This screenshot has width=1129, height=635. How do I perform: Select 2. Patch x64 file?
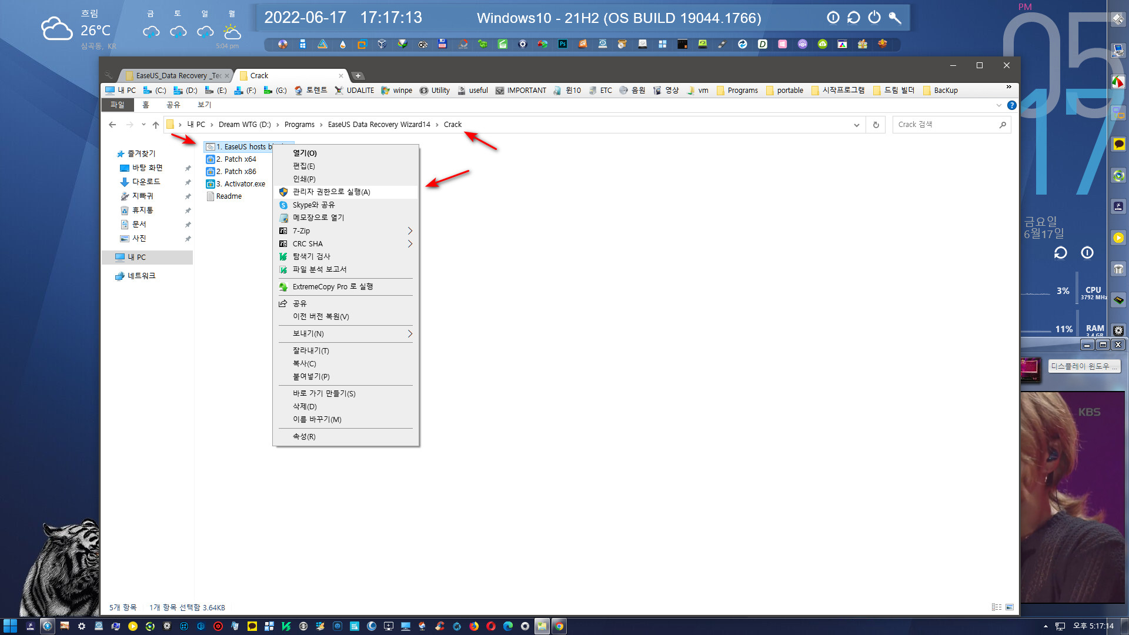click(x=231, y=159)
